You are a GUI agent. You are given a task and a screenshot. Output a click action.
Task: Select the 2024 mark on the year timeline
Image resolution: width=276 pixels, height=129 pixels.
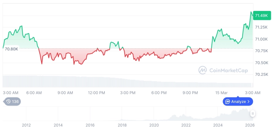[218, 125]
